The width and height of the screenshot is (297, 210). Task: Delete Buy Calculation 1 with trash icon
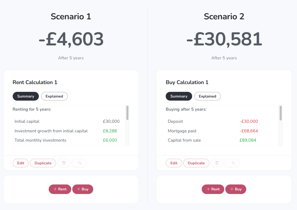[x=217, y=163]
